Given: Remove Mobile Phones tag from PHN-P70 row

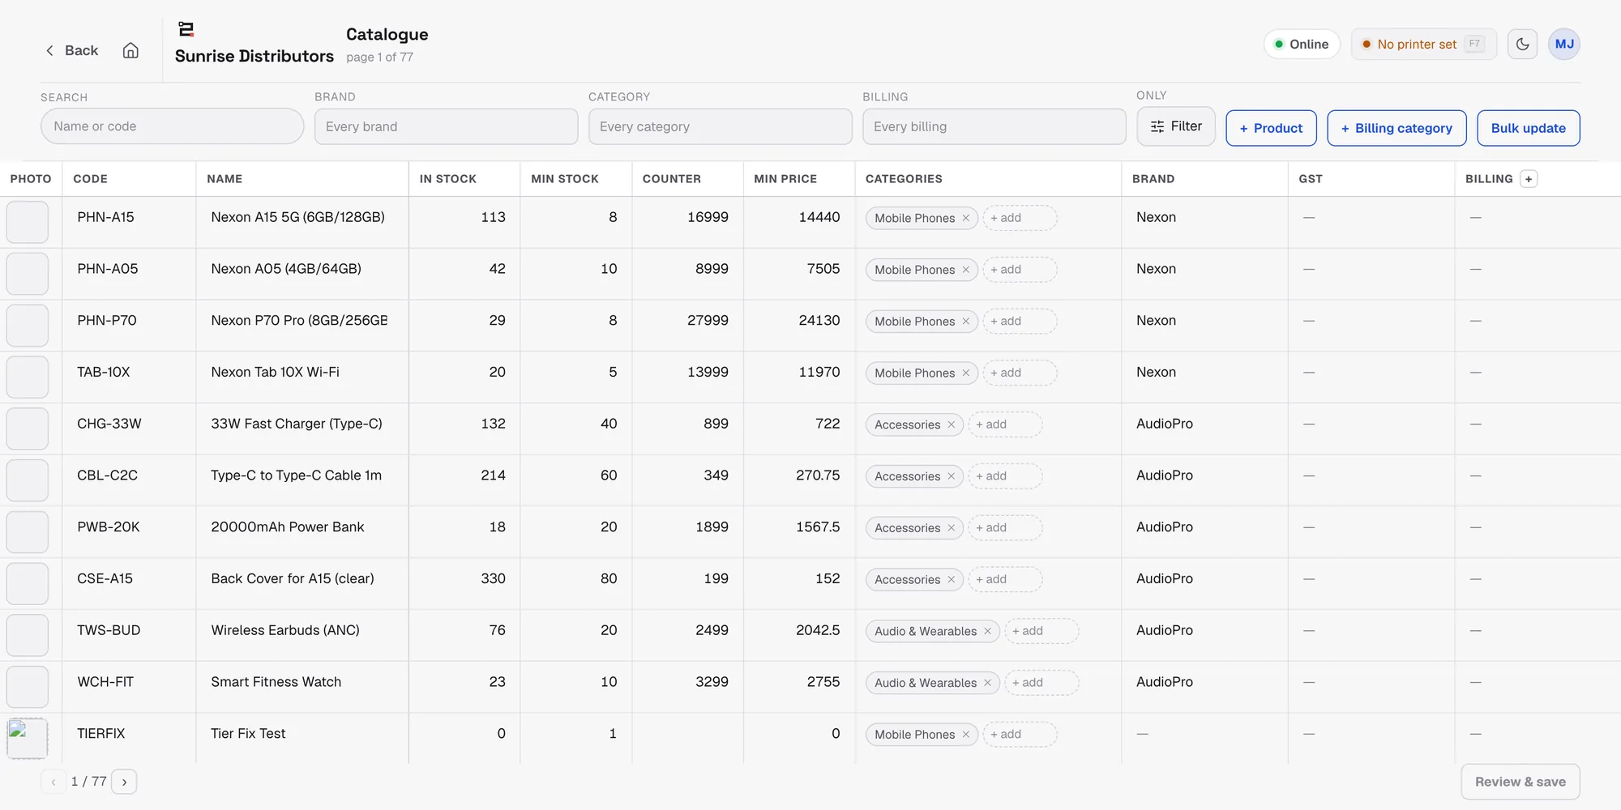Looking at the screenshot, I should pyautogui.click(x=965, y=322).
